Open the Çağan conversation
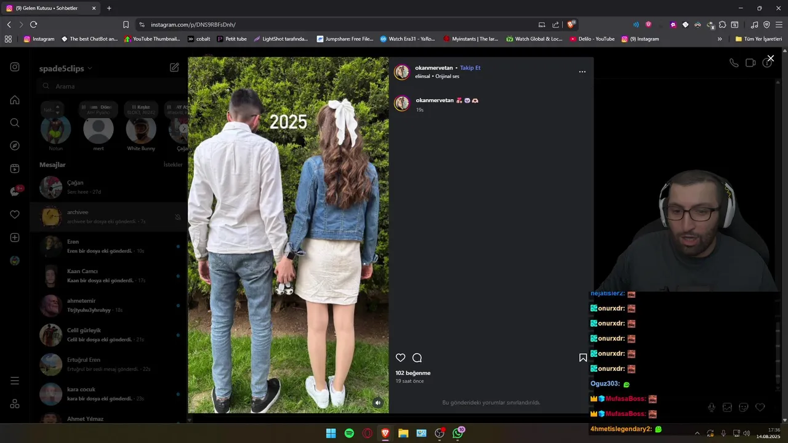The height and width of the screenshot is (443, 788). (109, 187)
